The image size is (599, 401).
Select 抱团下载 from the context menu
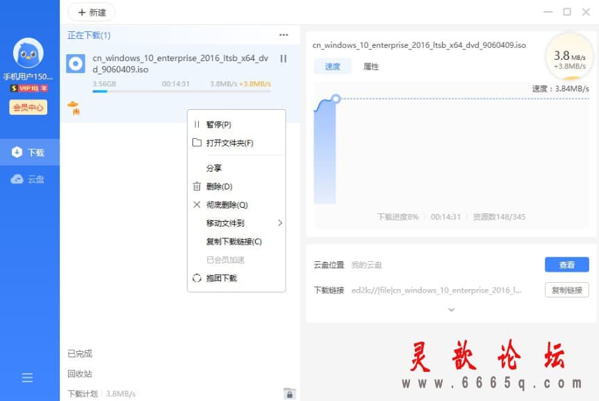coord(236,278)
